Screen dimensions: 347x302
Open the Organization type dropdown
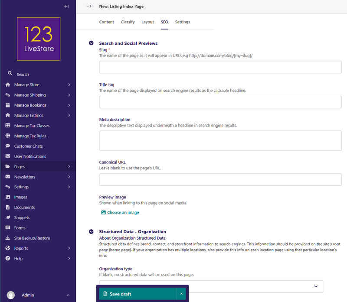(211, 286)
